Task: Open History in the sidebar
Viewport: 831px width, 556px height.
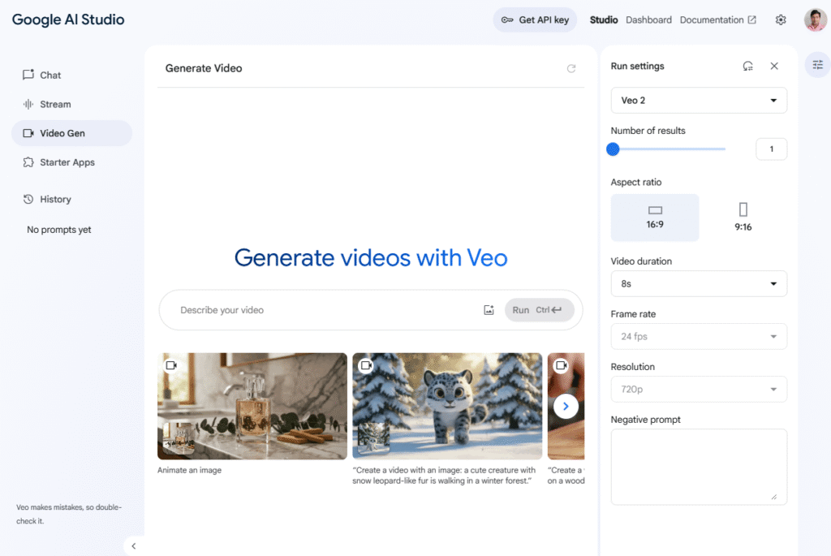Action: (x=71, y=200)
